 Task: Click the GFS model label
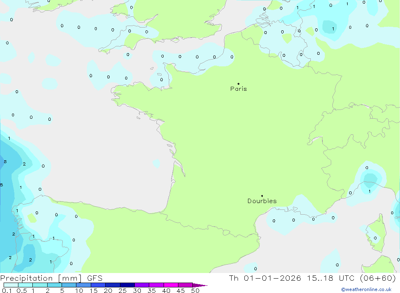coord(95,278)
